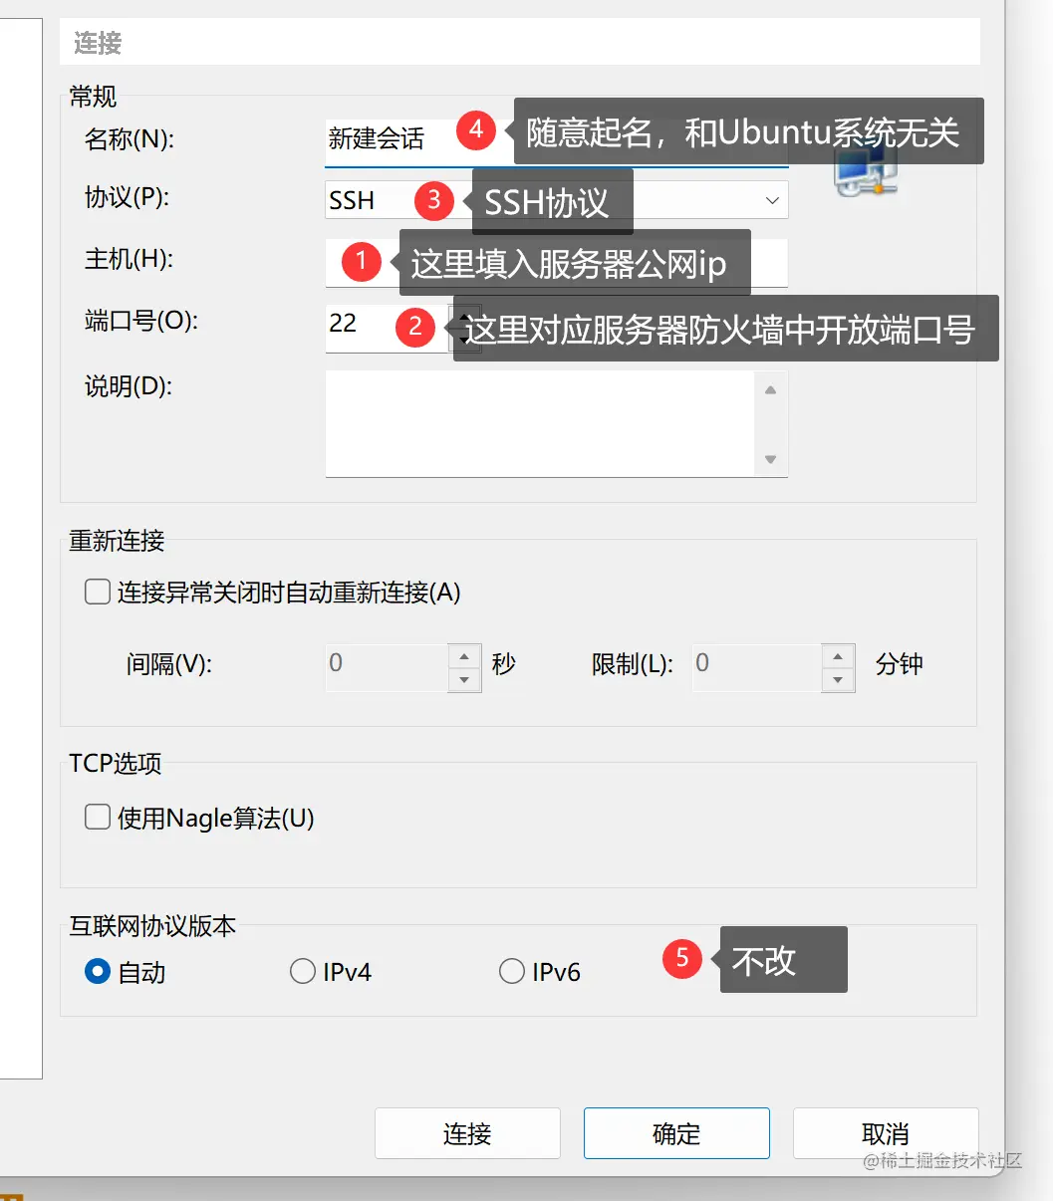The width and height of the screenshot is (1053, 1201).
Task: Click the 互联网协议版本 group title
Action: tap(152, 926)
